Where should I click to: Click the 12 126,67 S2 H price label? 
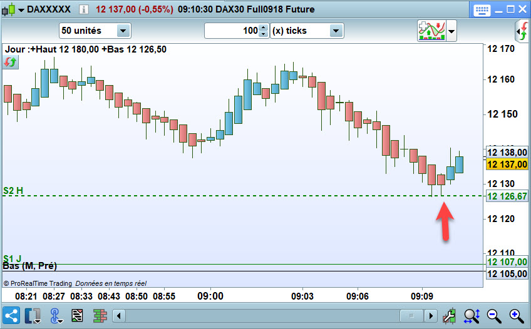pyautogui.click(x=507, y=196)
